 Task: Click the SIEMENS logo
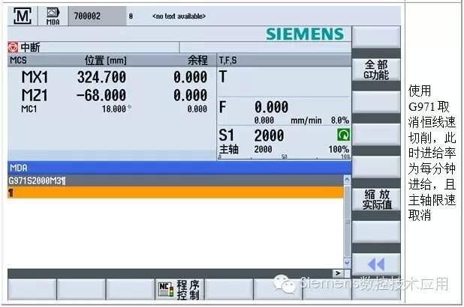(305, 34)
